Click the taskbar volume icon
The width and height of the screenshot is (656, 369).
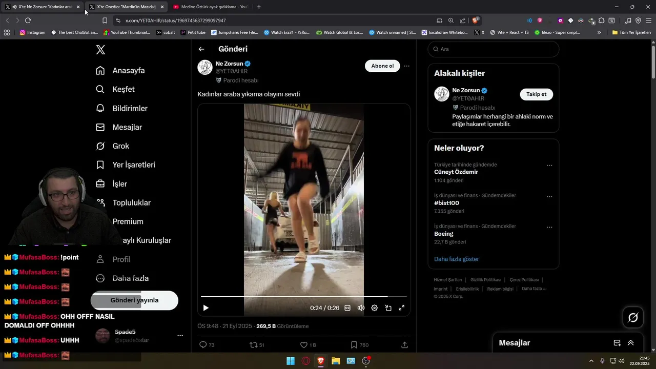(622, 361)
